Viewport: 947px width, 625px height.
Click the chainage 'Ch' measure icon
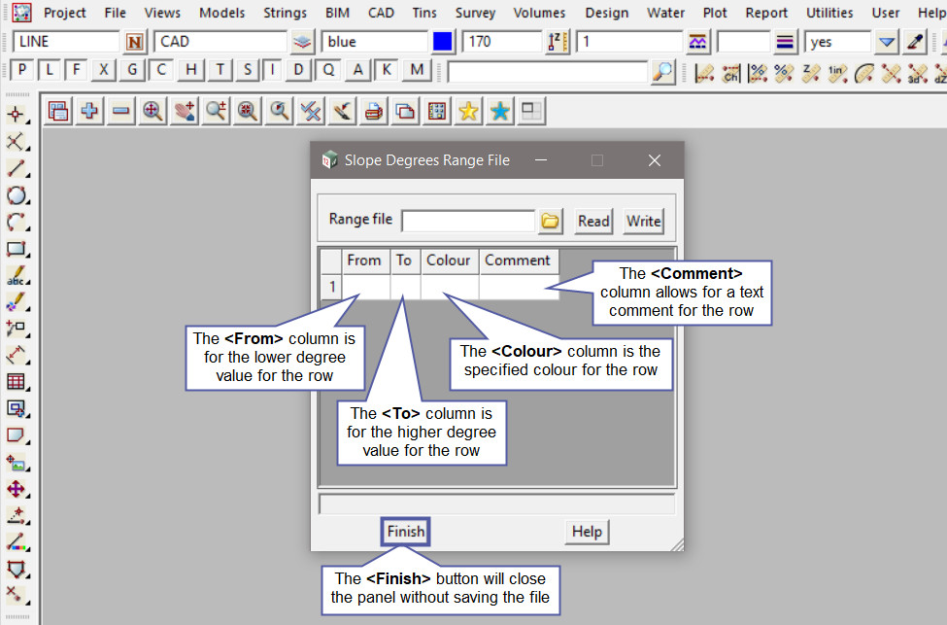(730, 73)
